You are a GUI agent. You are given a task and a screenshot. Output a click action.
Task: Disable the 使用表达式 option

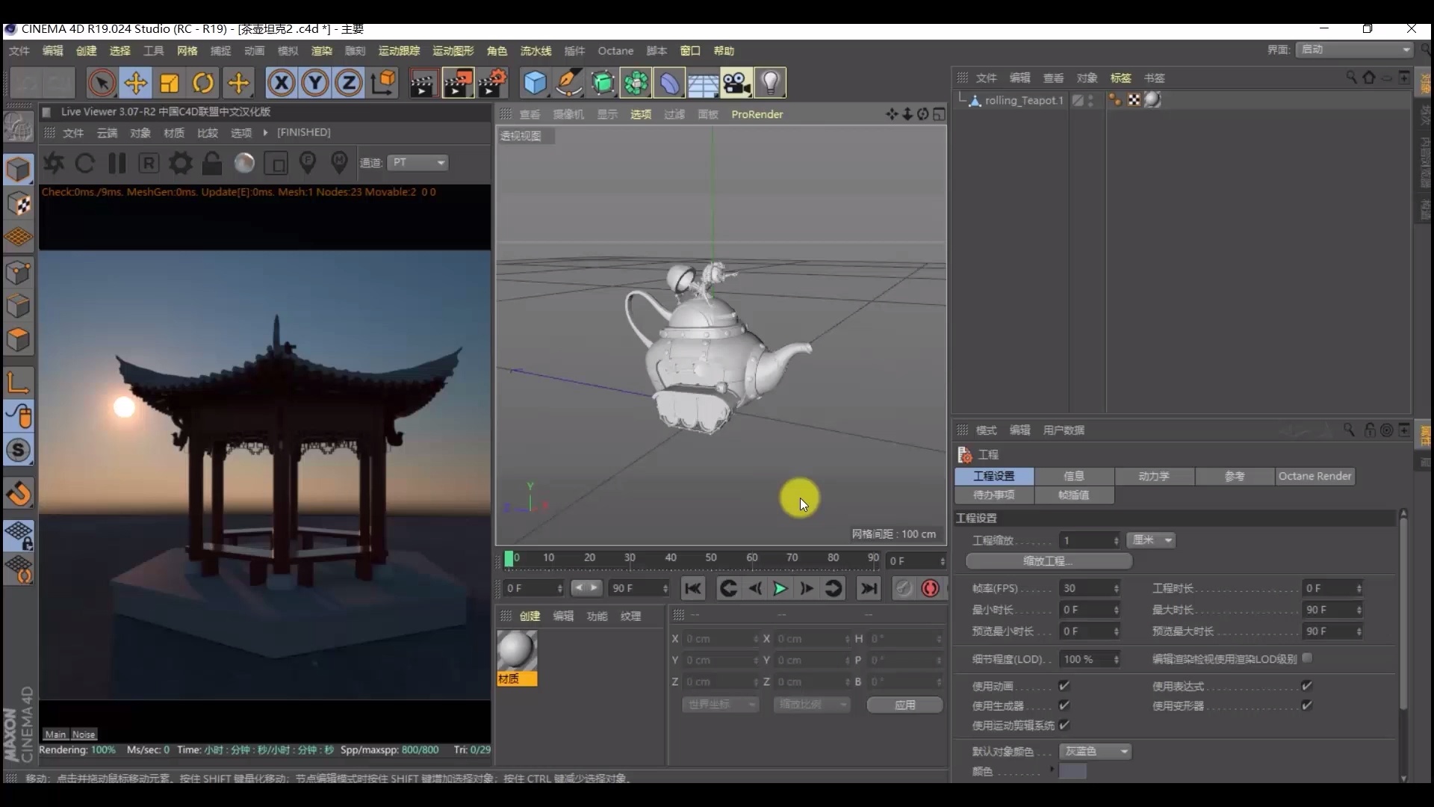tap(1308, 685)
